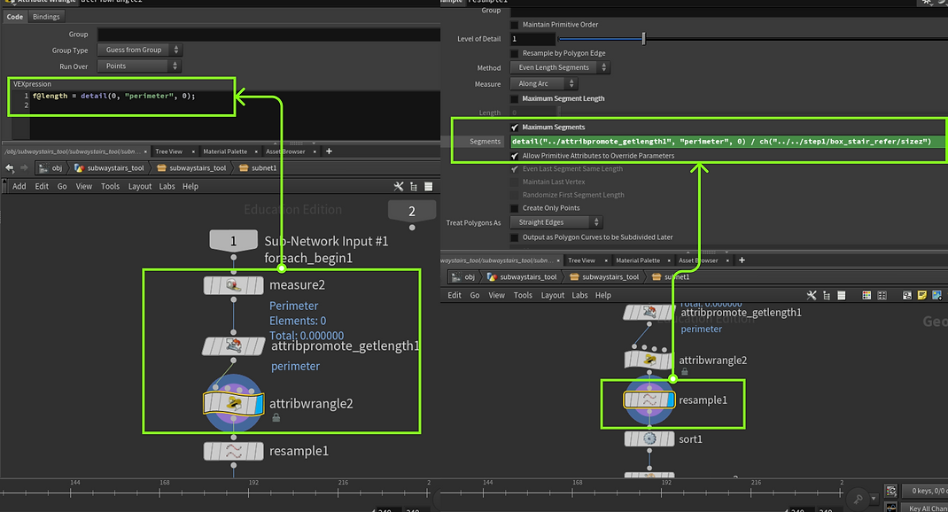Toggle Even Last Segment Same Length checkbox
This screenshot has width=948, height=512.
point(515,168)
